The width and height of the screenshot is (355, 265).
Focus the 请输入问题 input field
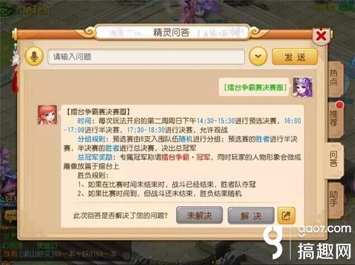(x=146, y=57)
